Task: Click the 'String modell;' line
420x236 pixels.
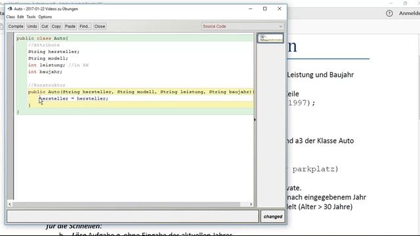Action: (48, 58)
